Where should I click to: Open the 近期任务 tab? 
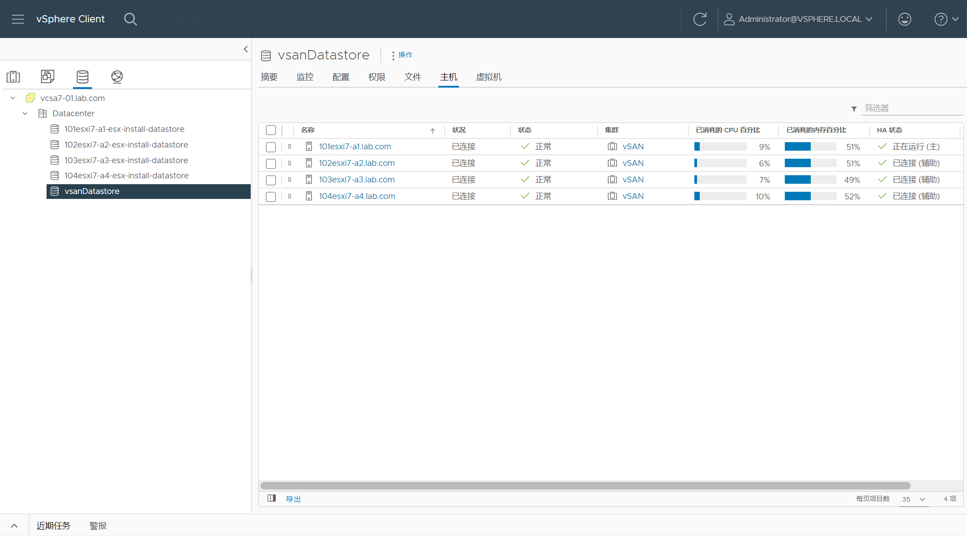click(x=53, y=526)
